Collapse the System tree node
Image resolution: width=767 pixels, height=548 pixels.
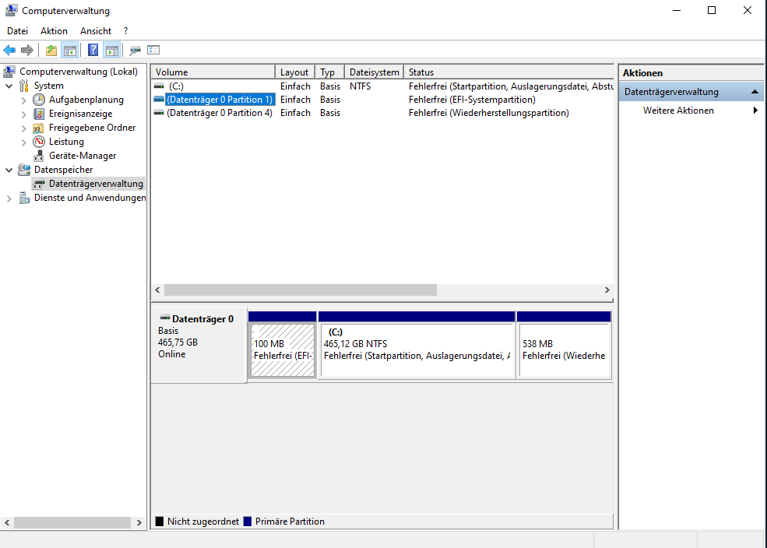tap(9, 86)
